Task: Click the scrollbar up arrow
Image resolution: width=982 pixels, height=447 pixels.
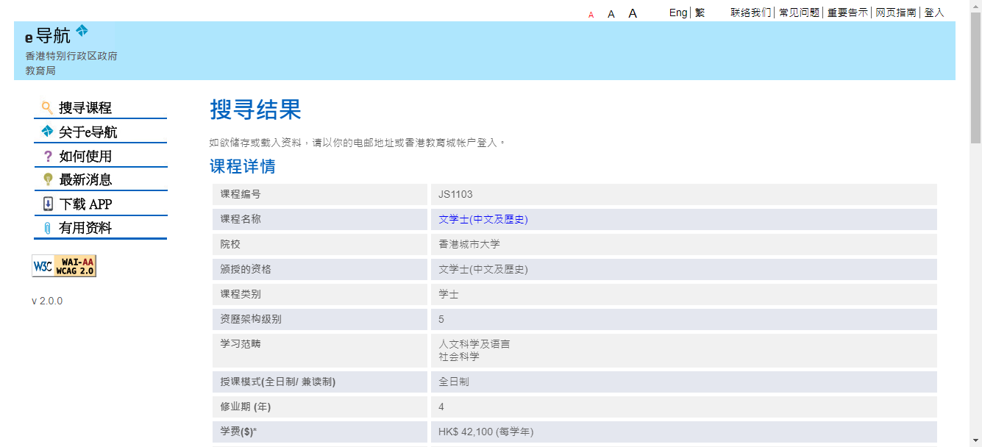Action: coord(975,5)
